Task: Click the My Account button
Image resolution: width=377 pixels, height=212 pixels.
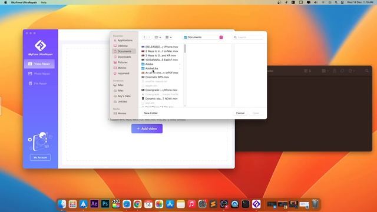Action: (40, 157)
